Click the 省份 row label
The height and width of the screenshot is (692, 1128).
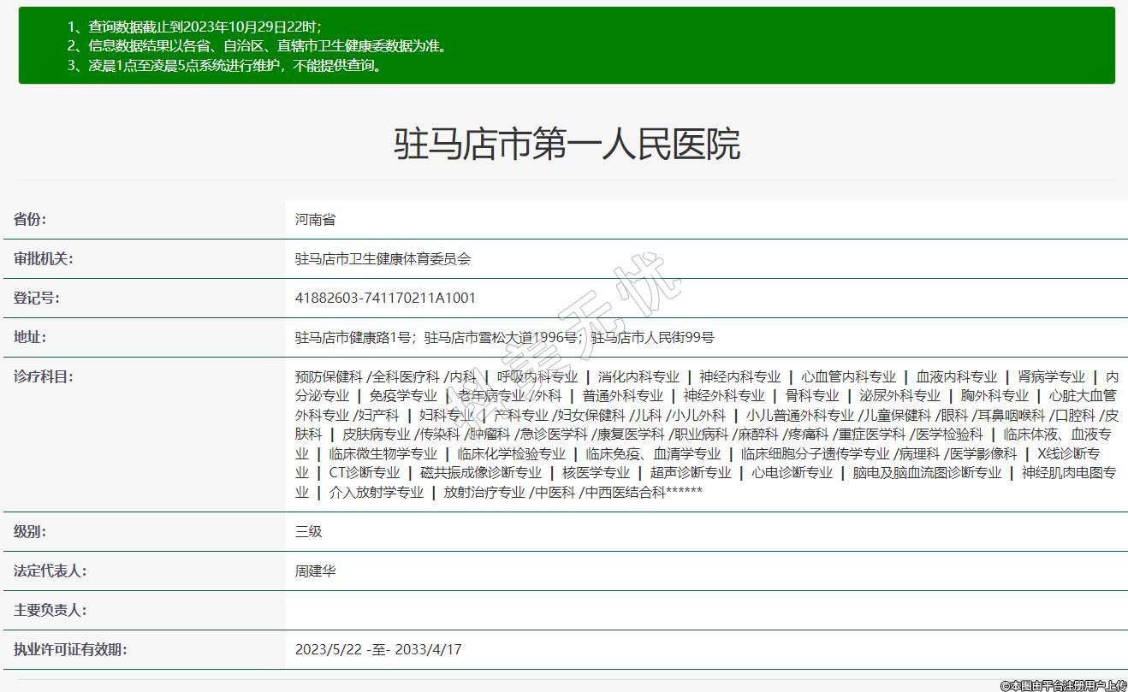[30, 219]
